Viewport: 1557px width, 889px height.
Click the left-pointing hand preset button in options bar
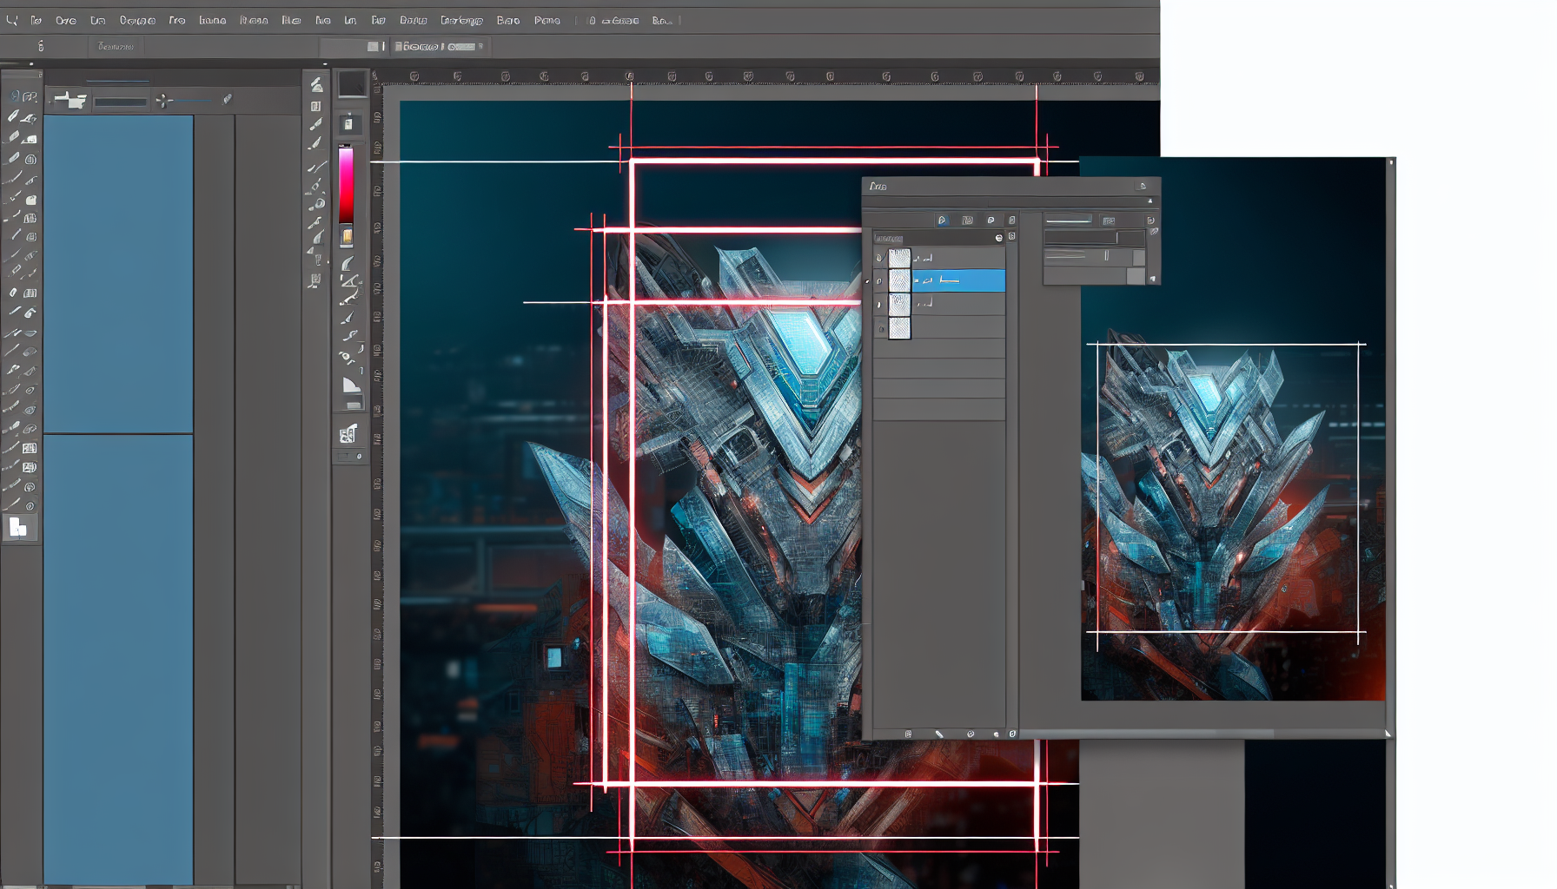click(70, 101)
